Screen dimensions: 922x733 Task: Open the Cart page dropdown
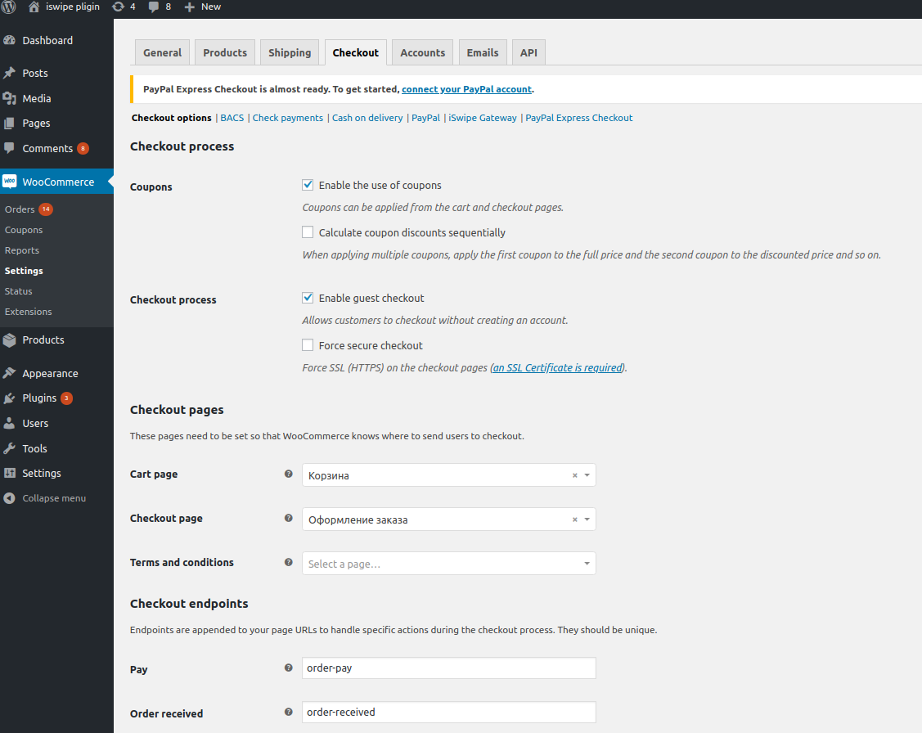[x=448, y=475]
